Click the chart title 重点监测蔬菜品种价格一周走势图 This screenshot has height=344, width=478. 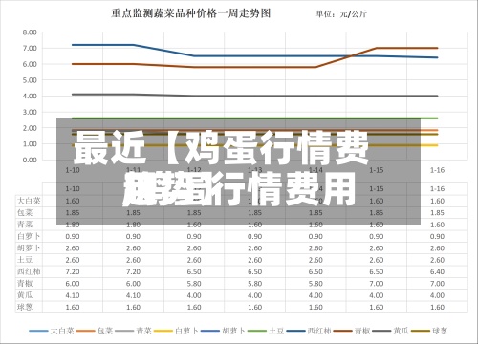click(191, 13)
